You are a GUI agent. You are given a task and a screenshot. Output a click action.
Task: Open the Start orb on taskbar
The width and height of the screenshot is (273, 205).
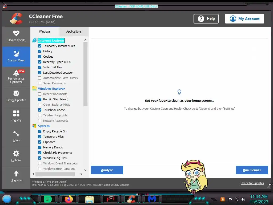[x=7, y=199]
